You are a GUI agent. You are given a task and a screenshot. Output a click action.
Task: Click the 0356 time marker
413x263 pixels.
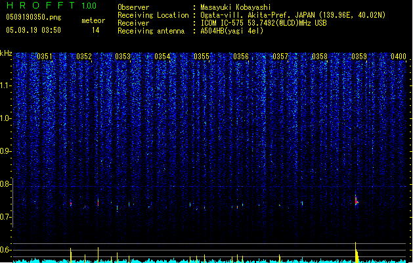point(241,57)
